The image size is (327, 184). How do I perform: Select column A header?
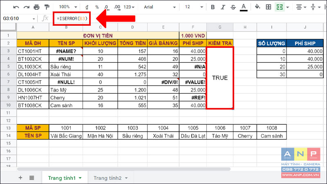coord(33,27)
